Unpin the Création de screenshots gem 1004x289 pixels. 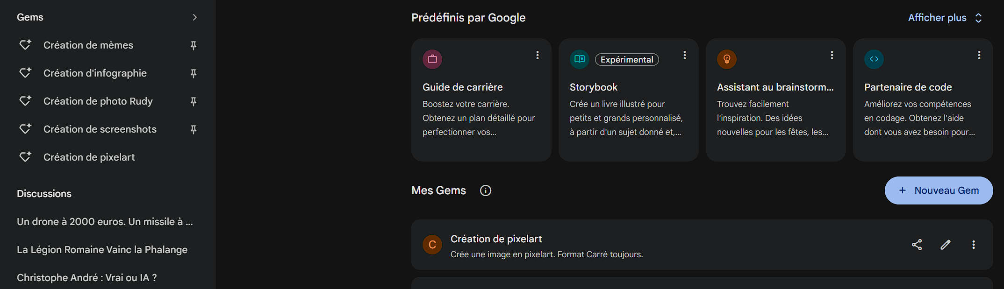[x=194, y=129]
